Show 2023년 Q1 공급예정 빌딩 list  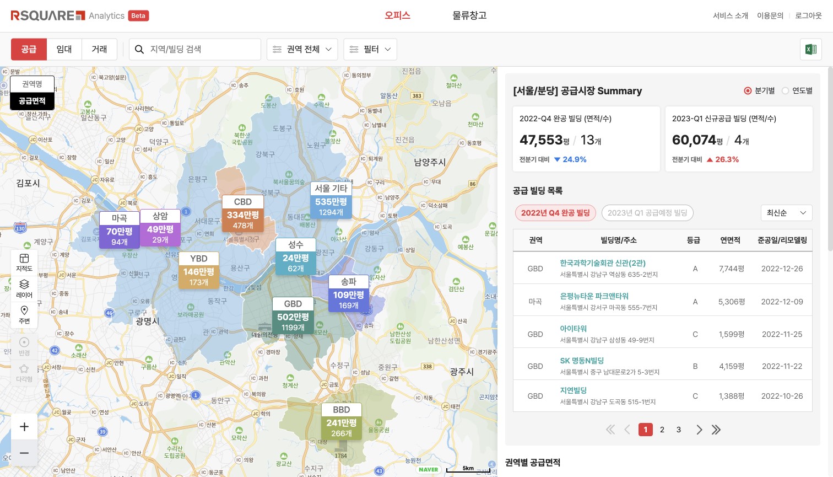point(647,213)
